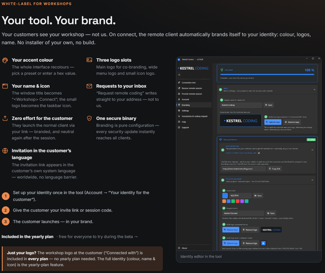Click the palette icon beside 'Your accent colour'

point(5,60)
